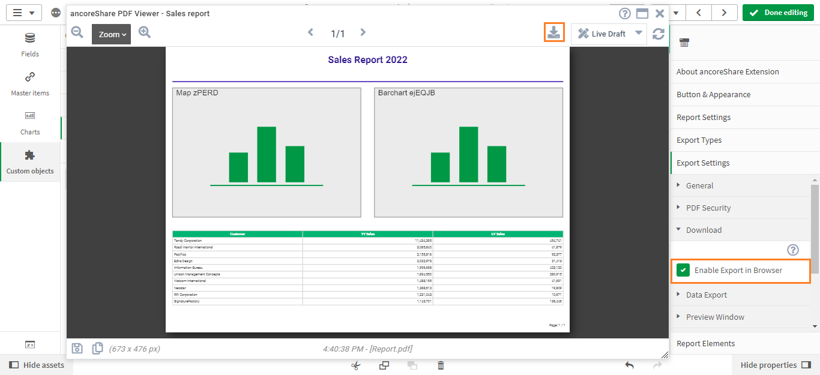Screen dimensions: 820x375
Task: Close the ancoreShare PDF Viewer
Action: (660, 13)
